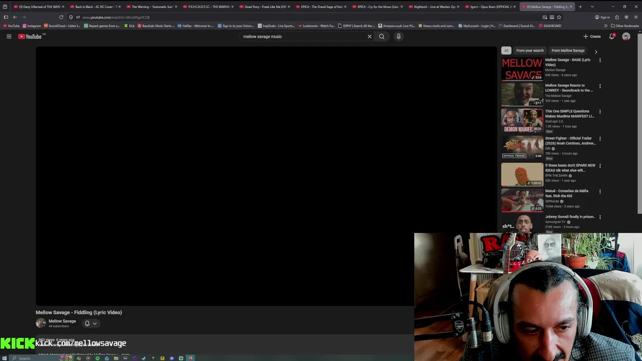Screen dimensions: 642x361
Task: Open a new browser tab with plus button
Action: pos(580,7)
